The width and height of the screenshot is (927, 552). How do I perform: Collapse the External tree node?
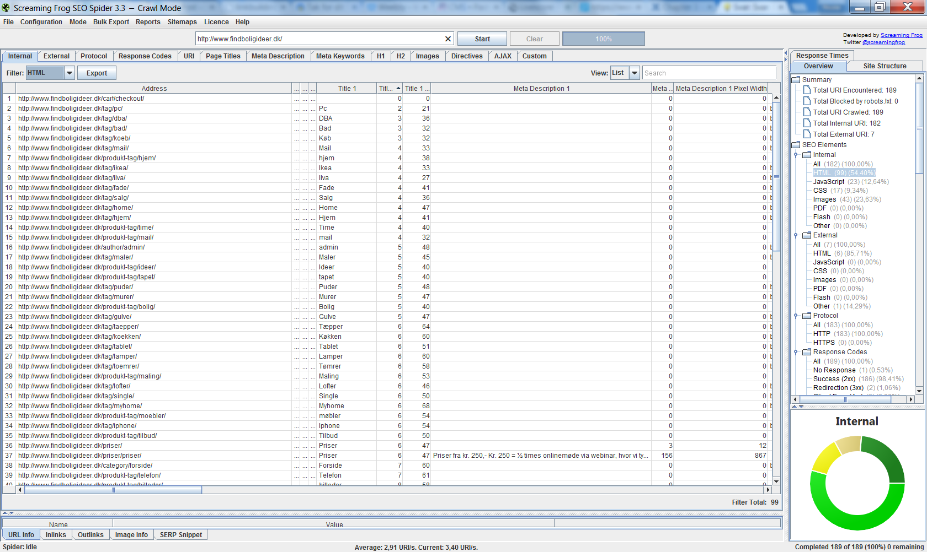coord(796,236)
